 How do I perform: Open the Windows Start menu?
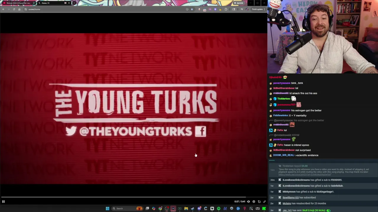click(x=107, y=208)
